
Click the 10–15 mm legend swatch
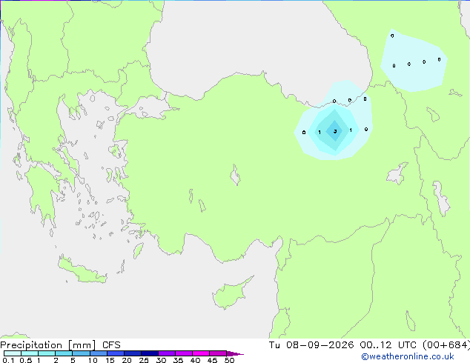[98, 353]
